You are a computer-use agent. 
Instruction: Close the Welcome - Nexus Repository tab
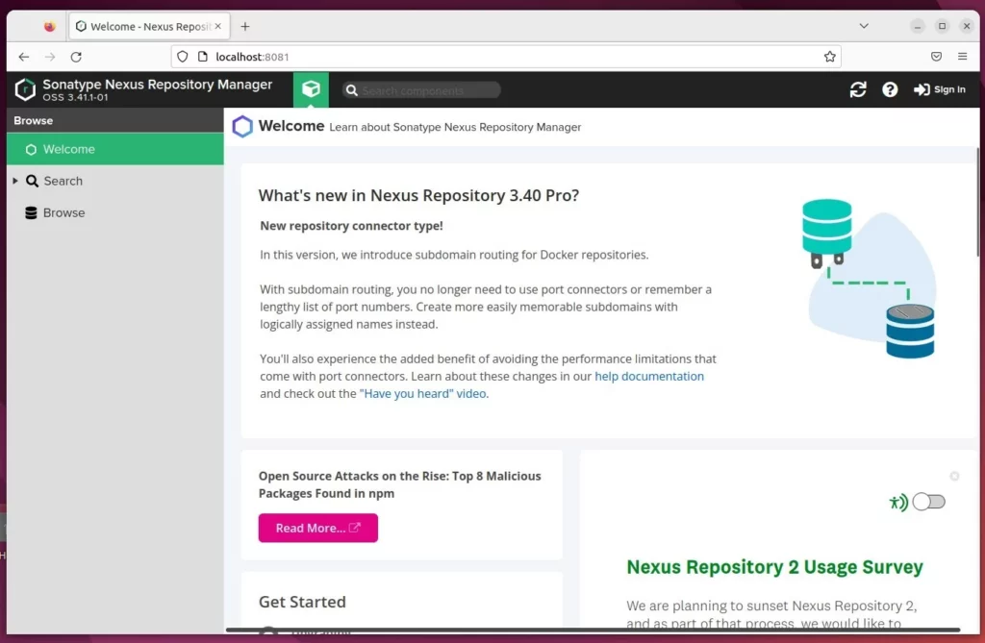point(218,26)
